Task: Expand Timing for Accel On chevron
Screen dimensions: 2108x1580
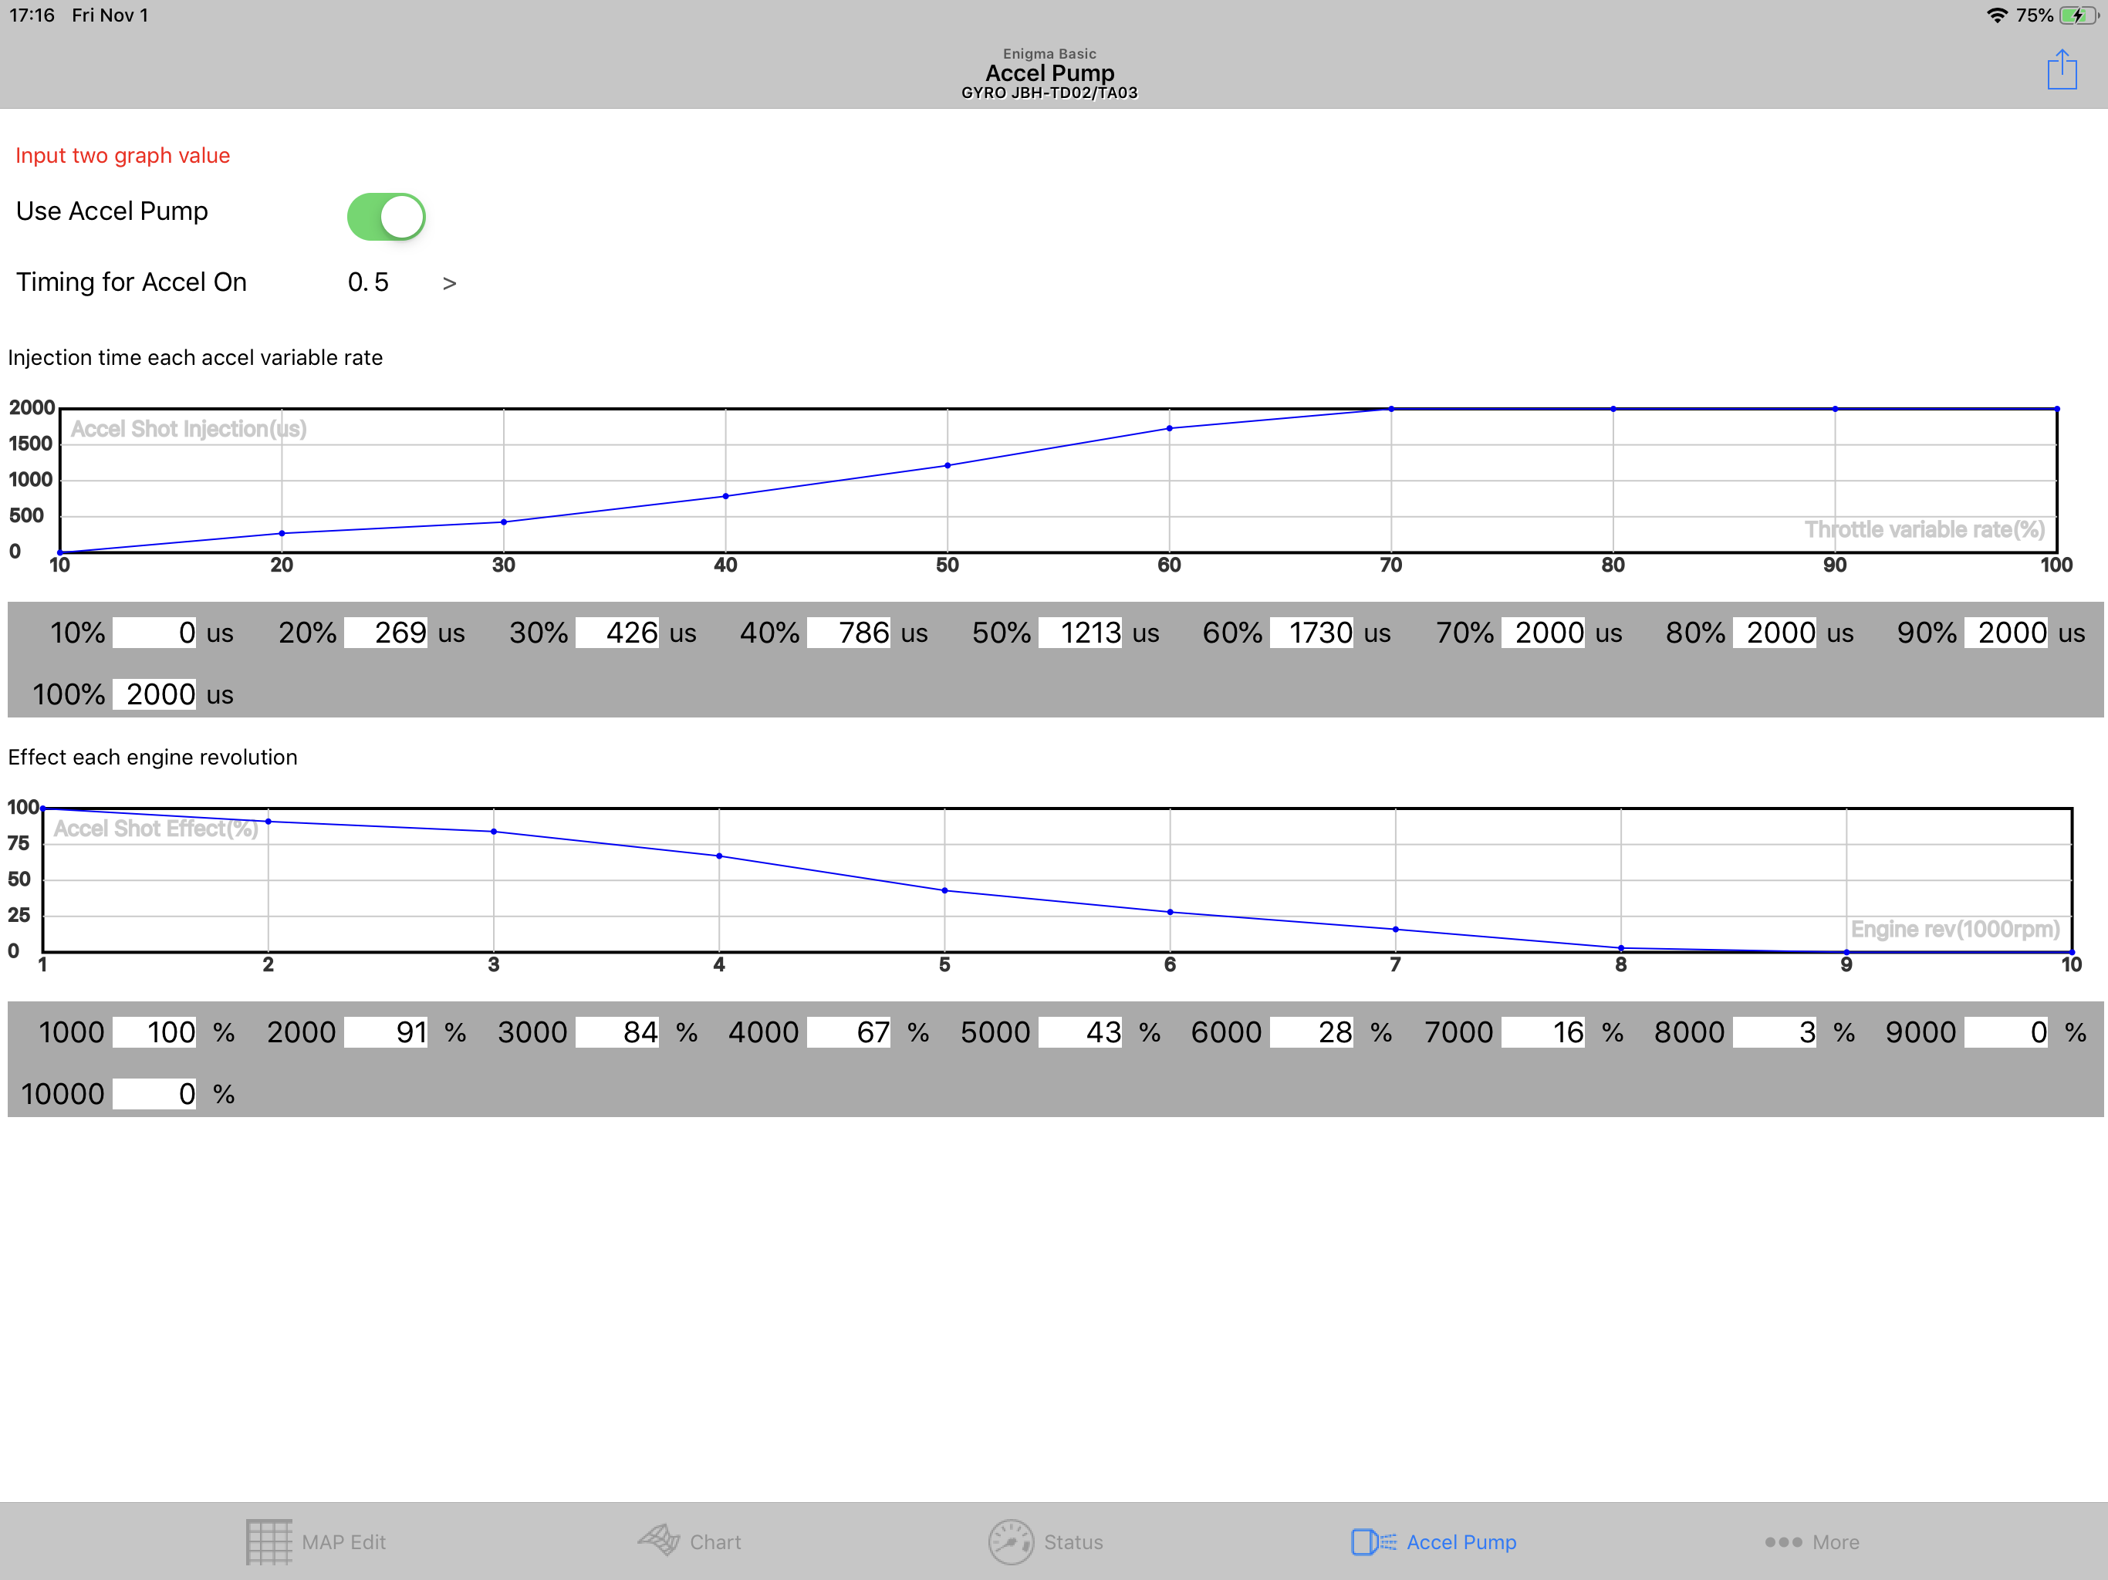Action: click(x=449, y=283)
